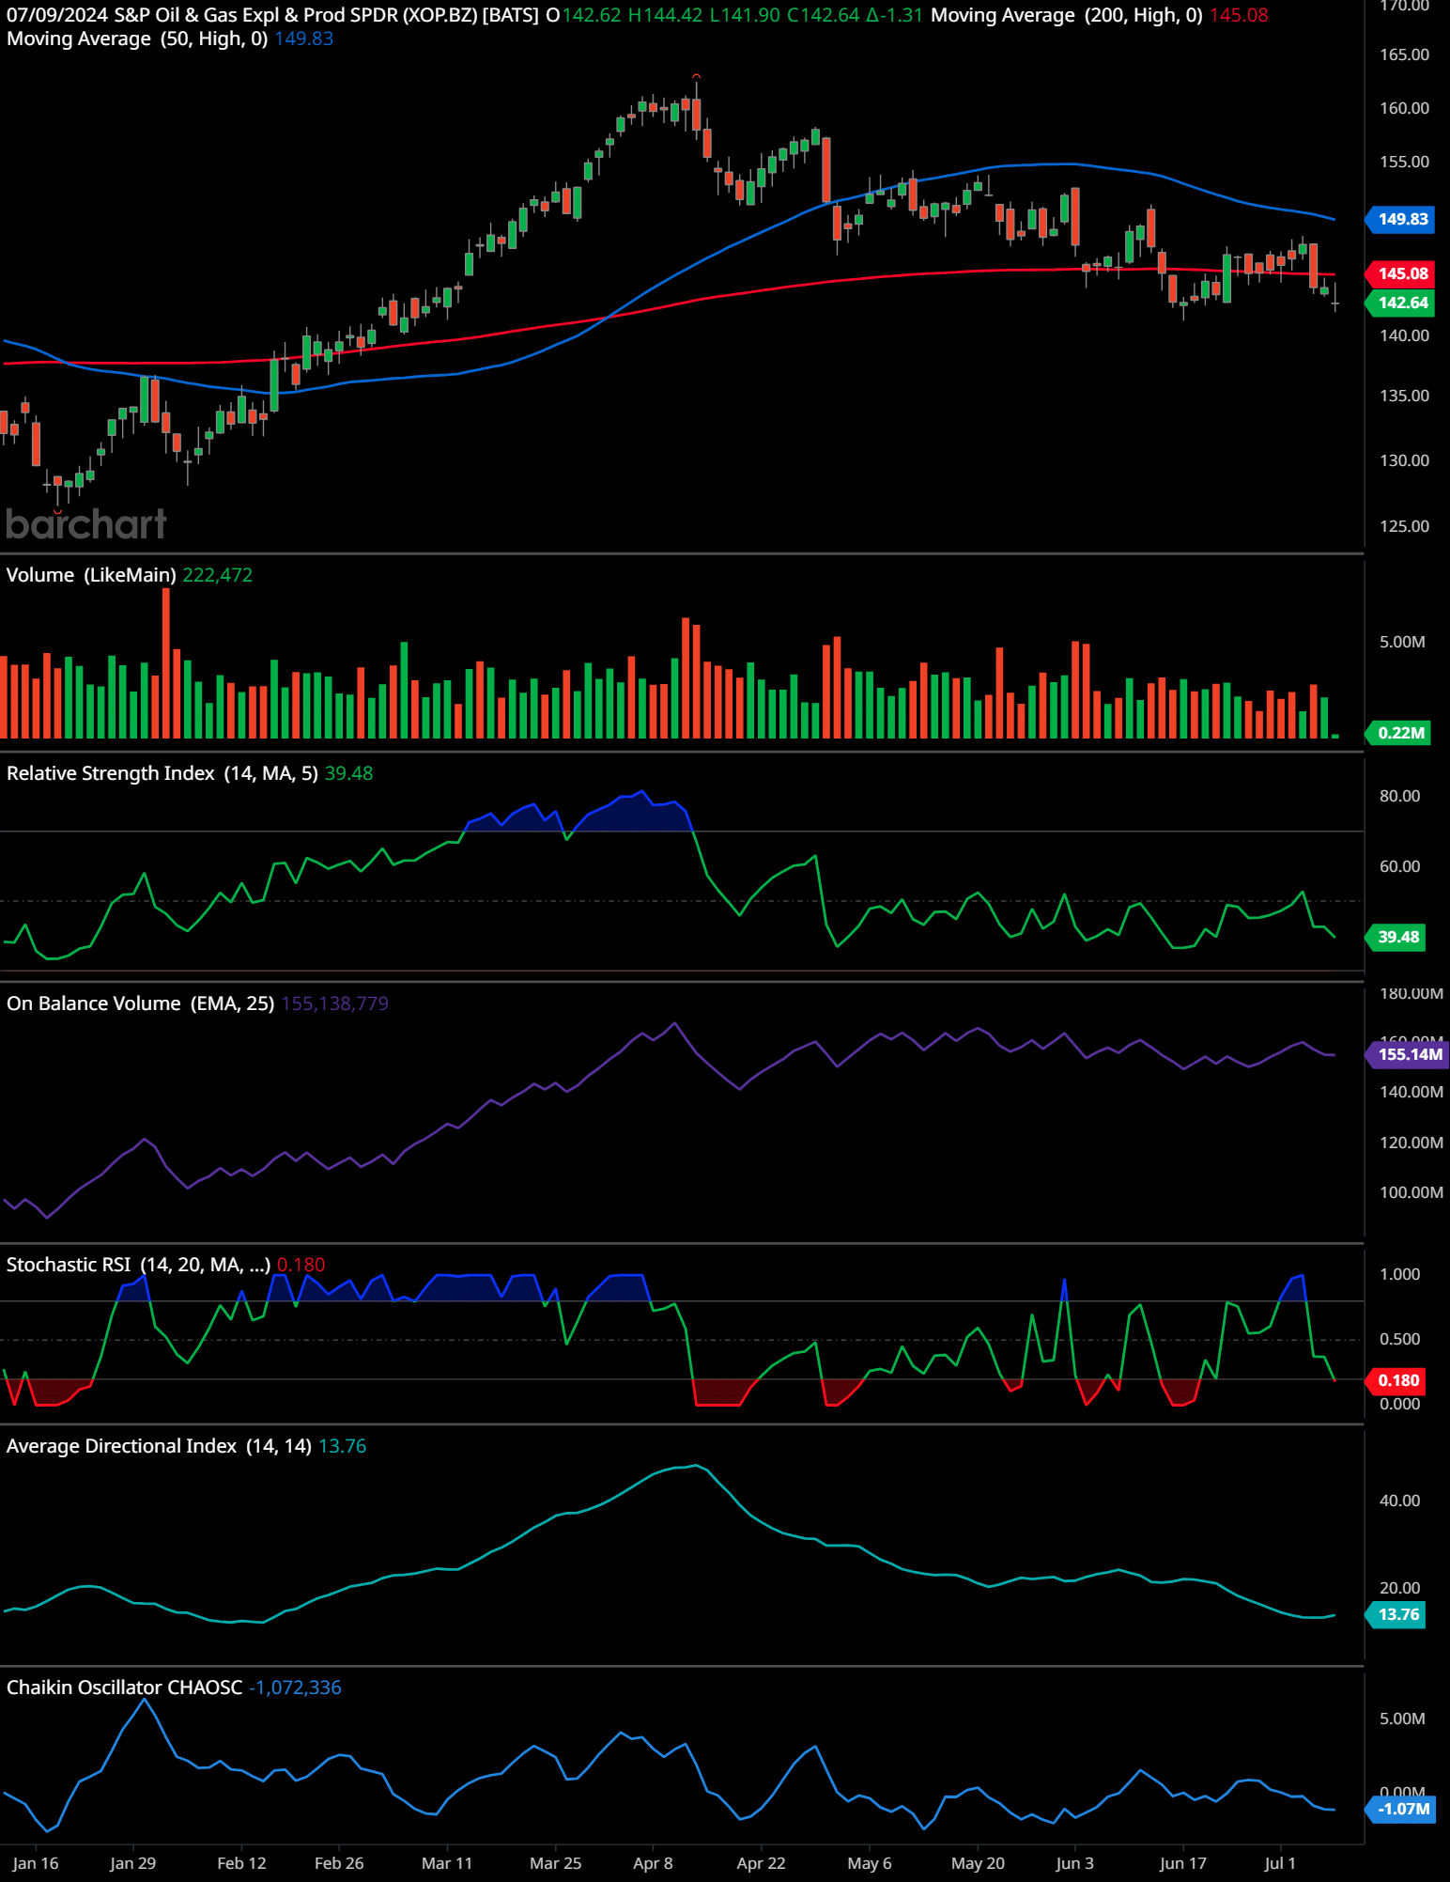Click the 1.000 Stochastic RSI axis label
Screen dimensions: 1450x1882
click(x=1399, y=1274)
